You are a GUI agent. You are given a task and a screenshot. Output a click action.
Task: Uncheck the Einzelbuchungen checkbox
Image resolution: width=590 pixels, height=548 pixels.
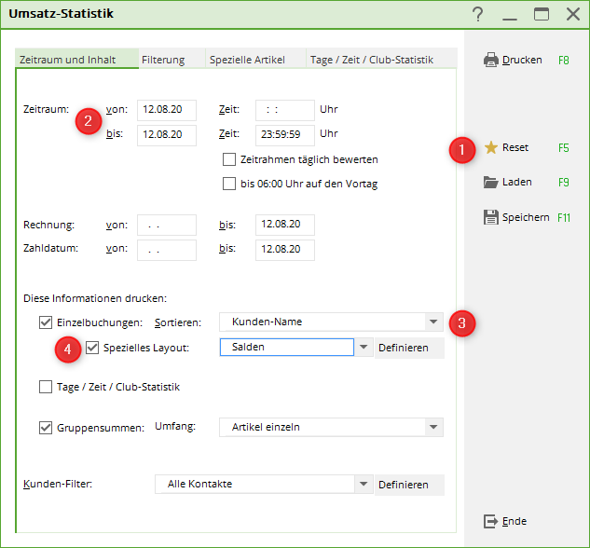coord(46,322)
